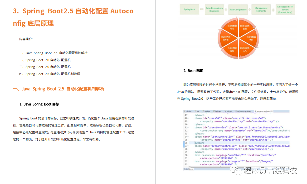The height and width of the screenshot is (184, 307).
Task: Click code line 62 mapping "/images/**"
Action: click(233, 161)
